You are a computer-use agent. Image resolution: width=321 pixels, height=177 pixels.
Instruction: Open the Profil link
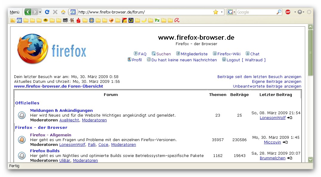[135, 60]
